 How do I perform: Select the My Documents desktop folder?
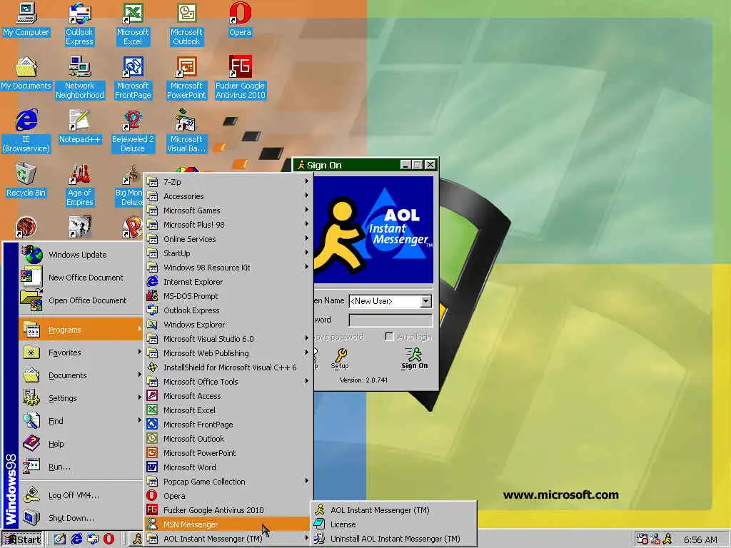pyautogui.click(x=26, y=73)
